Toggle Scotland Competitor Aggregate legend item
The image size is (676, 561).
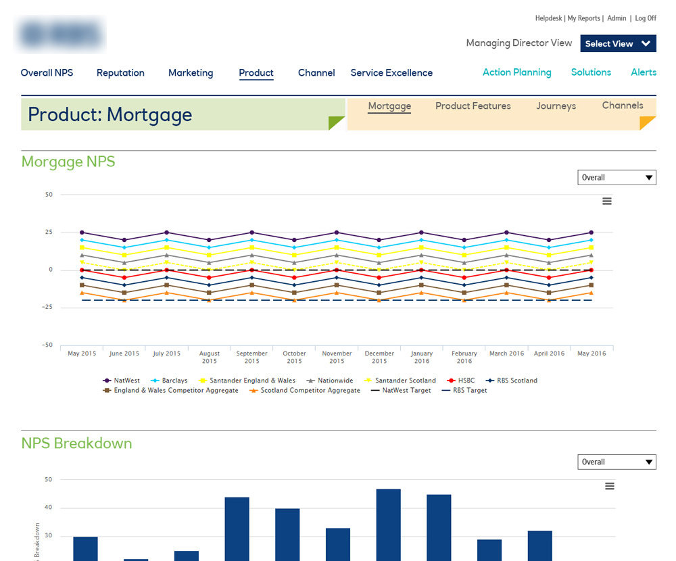coord(304,390)
